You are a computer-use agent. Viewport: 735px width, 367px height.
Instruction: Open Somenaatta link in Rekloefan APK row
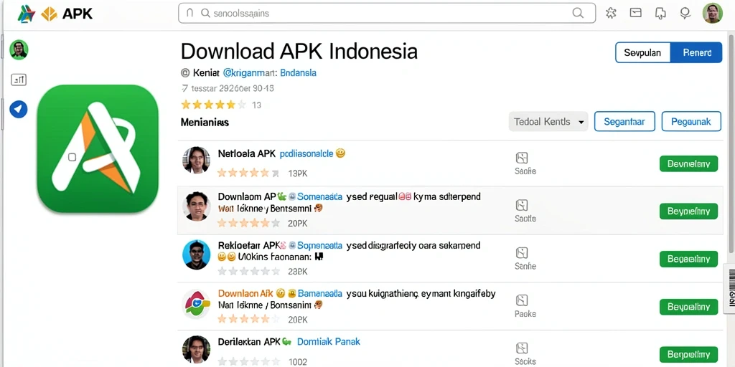319,245
